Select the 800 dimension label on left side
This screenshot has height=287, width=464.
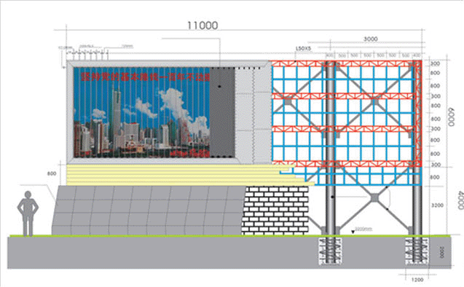[52, 173]
